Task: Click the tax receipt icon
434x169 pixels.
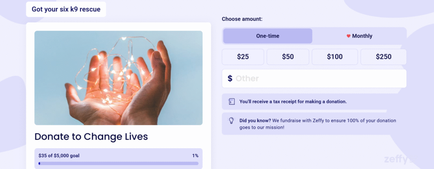Action: coord(232,102)
